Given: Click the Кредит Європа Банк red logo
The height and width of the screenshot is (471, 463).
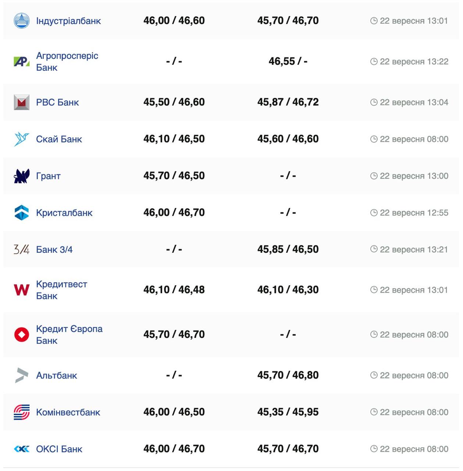Looking at the screenshot, I should (21, 334).
